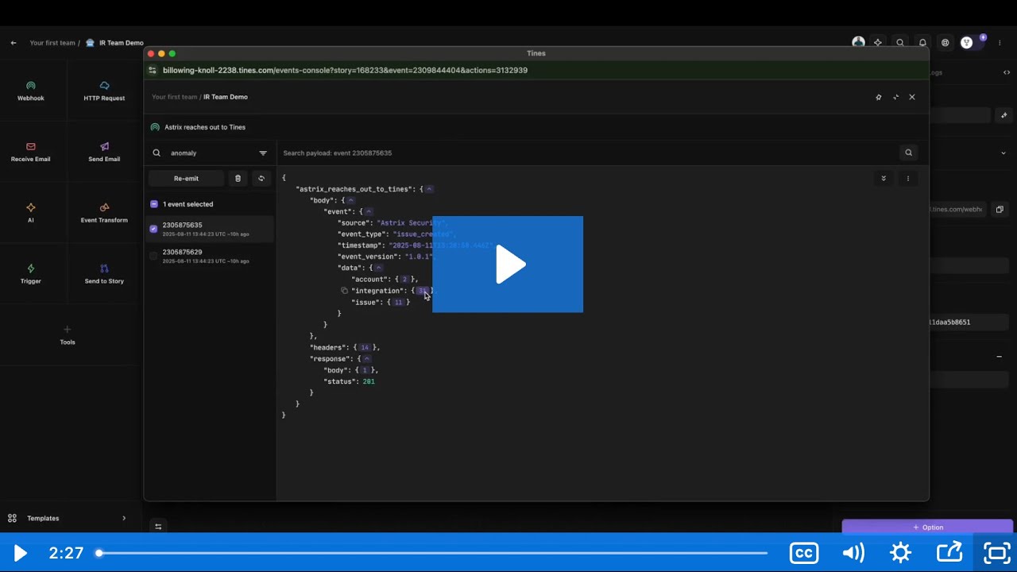Image resolution: width=1017 pixels, height=572 pixels.
Task: Expand the 'issue' object
Action: pyautogui.click(x=397, y=302)
